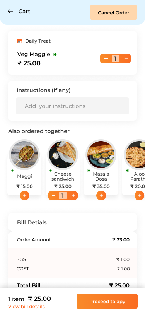Click the Cheese sandwich quantity number box

63,195
